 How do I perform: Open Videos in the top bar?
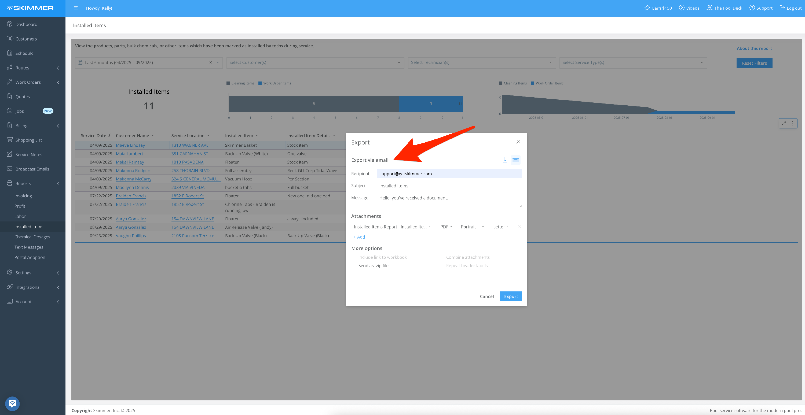(x=689, y=8)
